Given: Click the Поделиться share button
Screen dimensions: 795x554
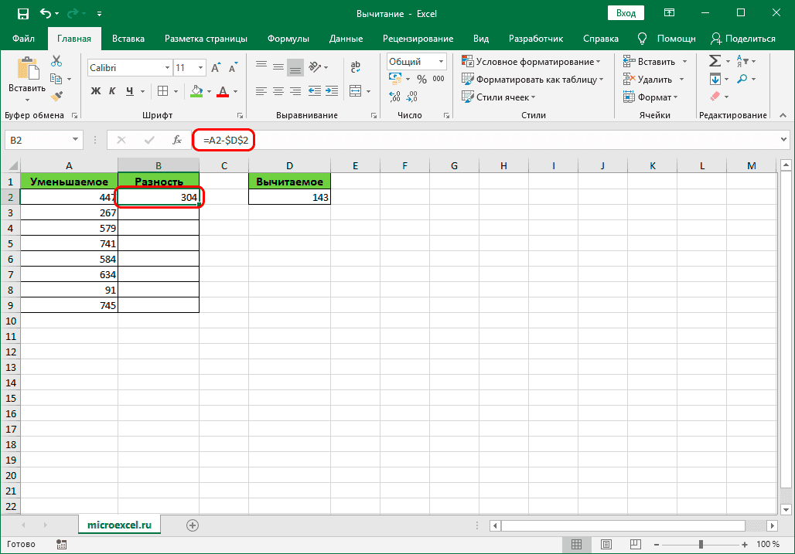Looking at the screenshot, I should click(742, 39).
